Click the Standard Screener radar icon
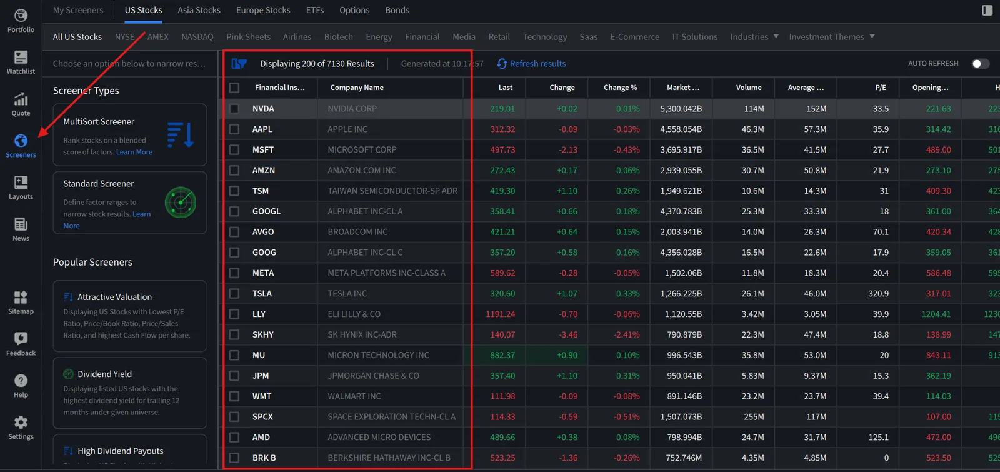This screenshot has width=1000, height=472. (180, 202)
